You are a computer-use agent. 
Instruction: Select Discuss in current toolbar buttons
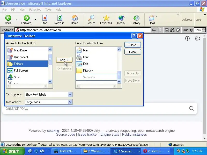pos(96,71)
